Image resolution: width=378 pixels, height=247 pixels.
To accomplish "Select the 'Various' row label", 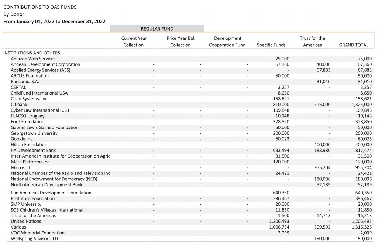I will pos(18,227).
